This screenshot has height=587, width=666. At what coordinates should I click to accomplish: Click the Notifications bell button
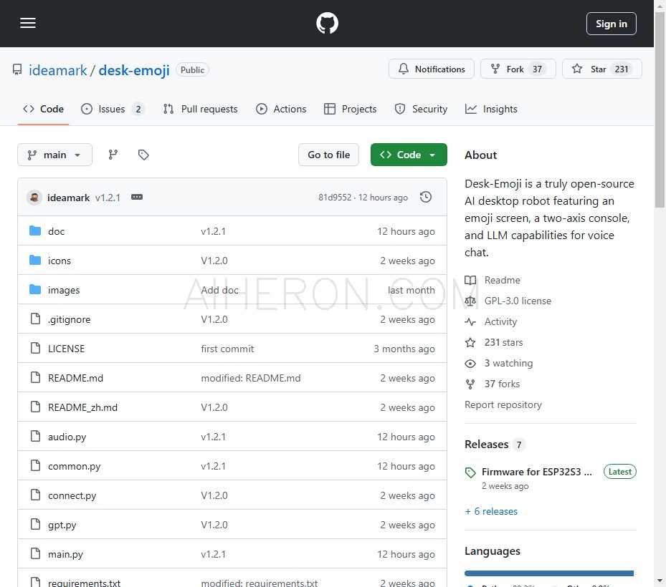pos(432,69)
